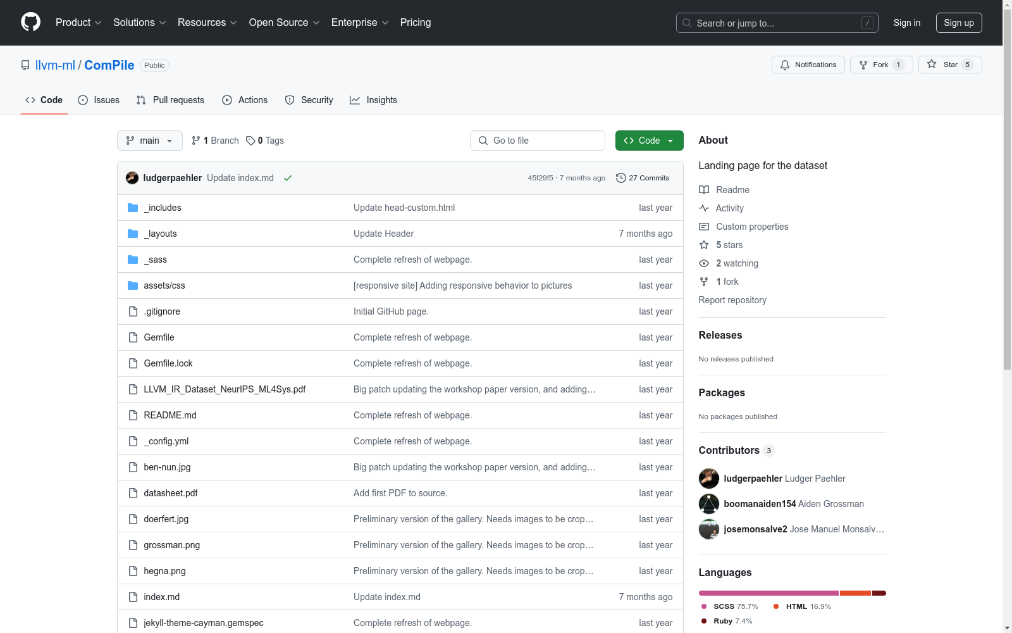Click the repository icon beside llvm-ml
This screenshot has width=1012, height=633.
point(25,65)
